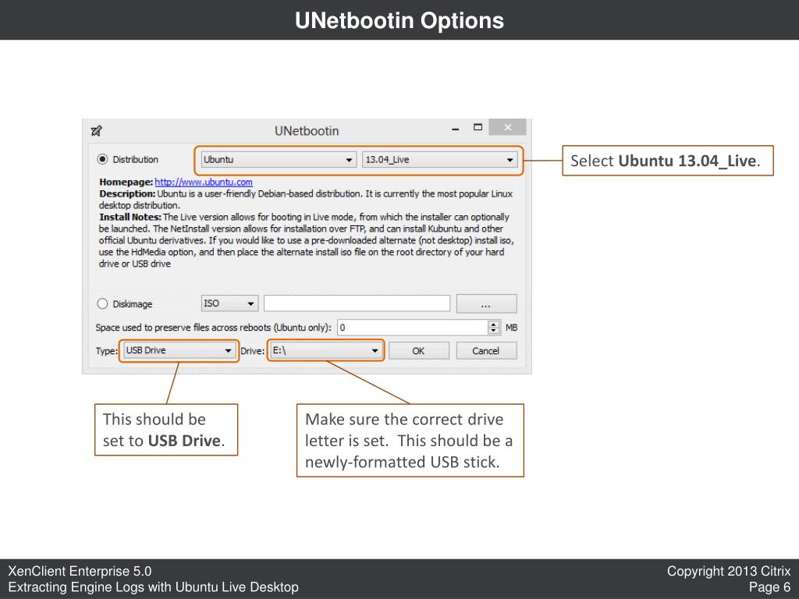Minimize the UNetbootin window
799x599 pixels.
point(455,129)
